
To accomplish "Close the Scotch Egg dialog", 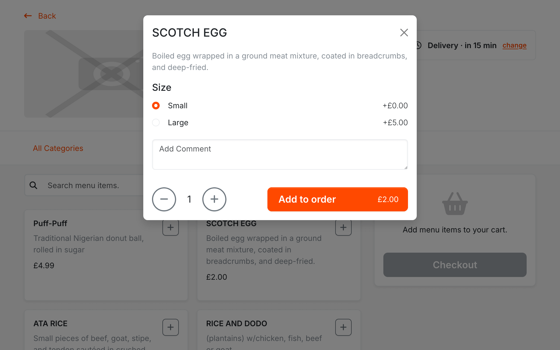I will coord(404,33).
